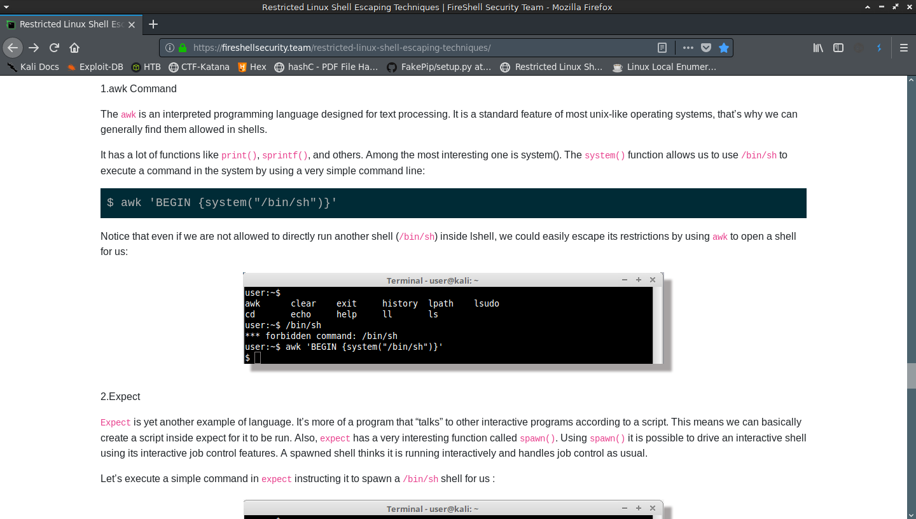916x519 pixels.
Task: Click the pink "Expect" word starting the paragraph
Action: coord(116,422)
